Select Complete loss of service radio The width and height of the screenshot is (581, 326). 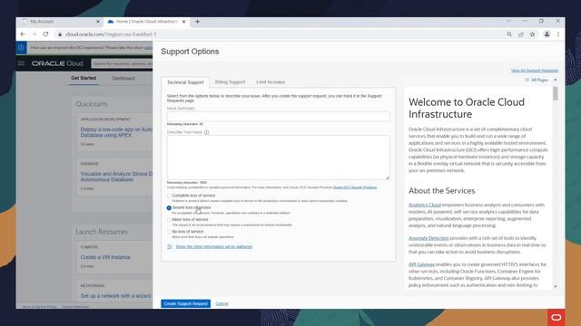point(169,196)
